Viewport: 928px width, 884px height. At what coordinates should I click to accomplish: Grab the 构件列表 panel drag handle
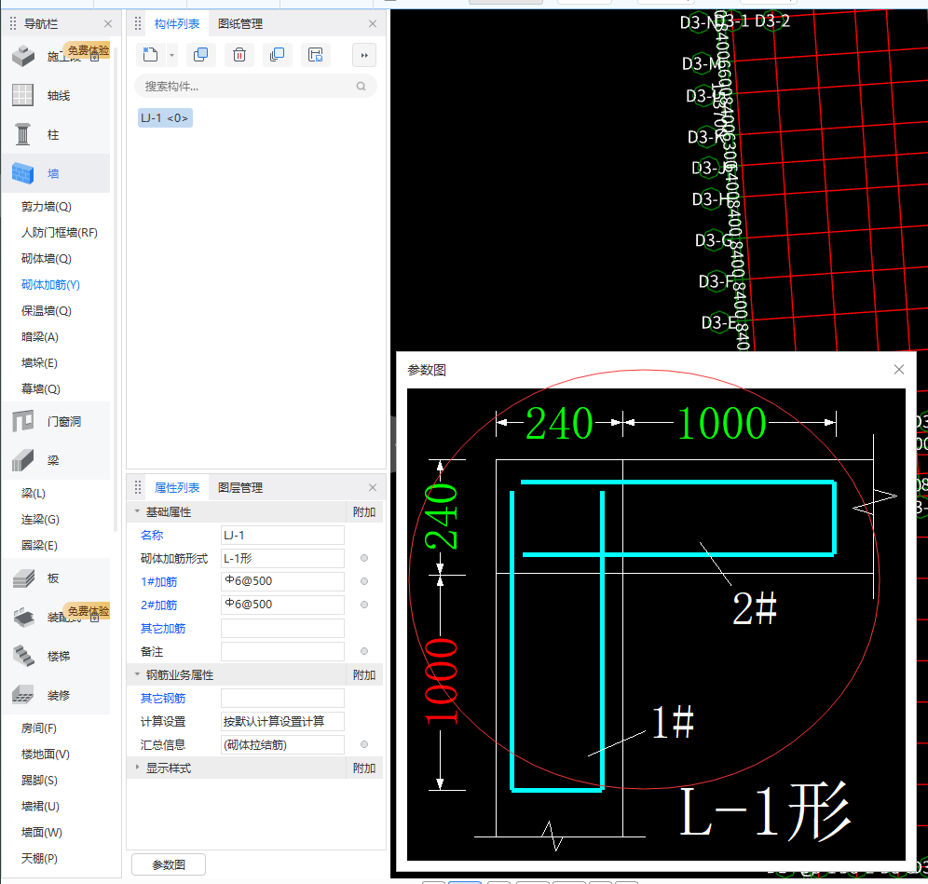(138, 23)
